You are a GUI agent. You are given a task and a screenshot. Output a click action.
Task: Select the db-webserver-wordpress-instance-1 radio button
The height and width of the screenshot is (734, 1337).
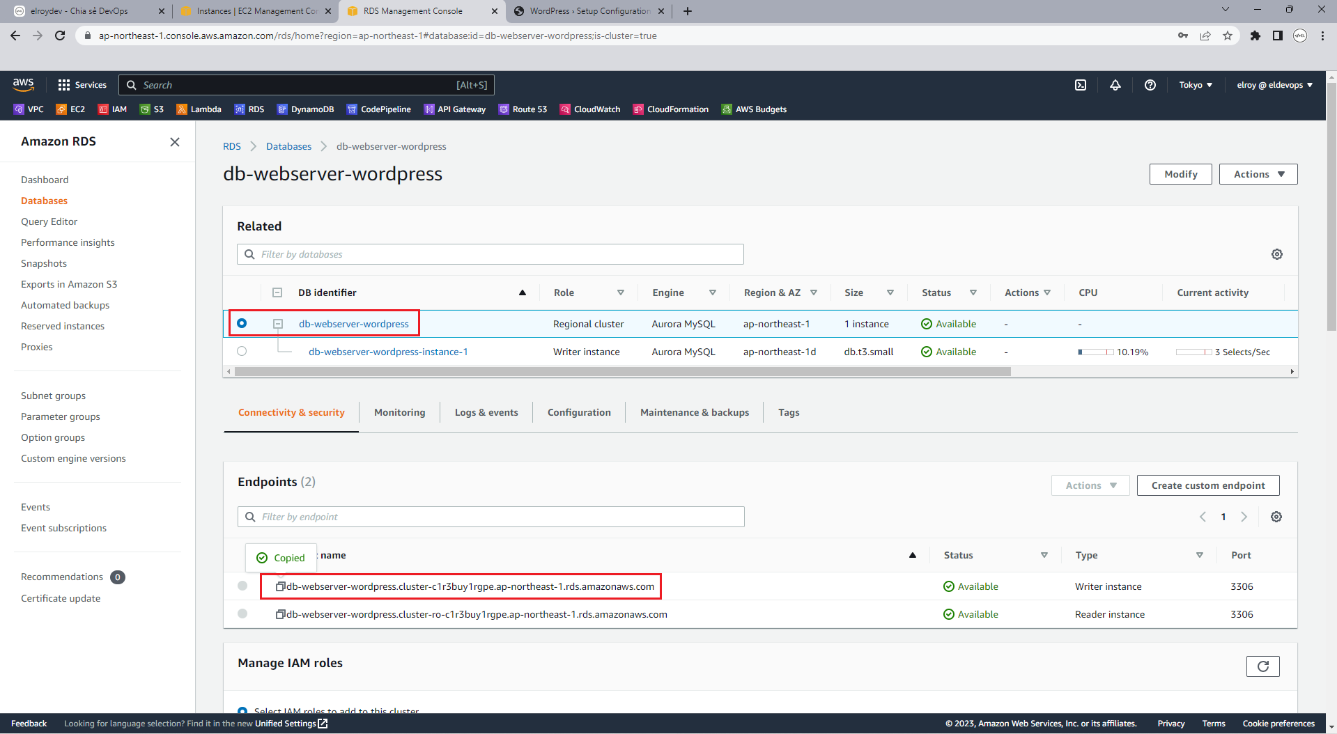242,351
